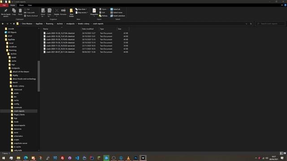The image size is (287, 161).
Task: Open Microsoft Edge from taskbar
Action: point(26,158)
